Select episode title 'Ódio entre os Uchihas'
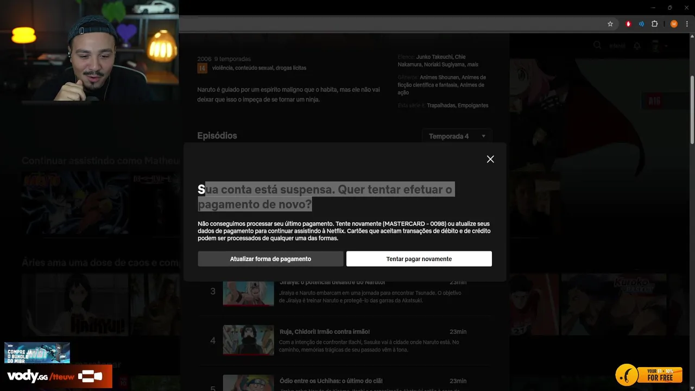 (x=331, y=381)
